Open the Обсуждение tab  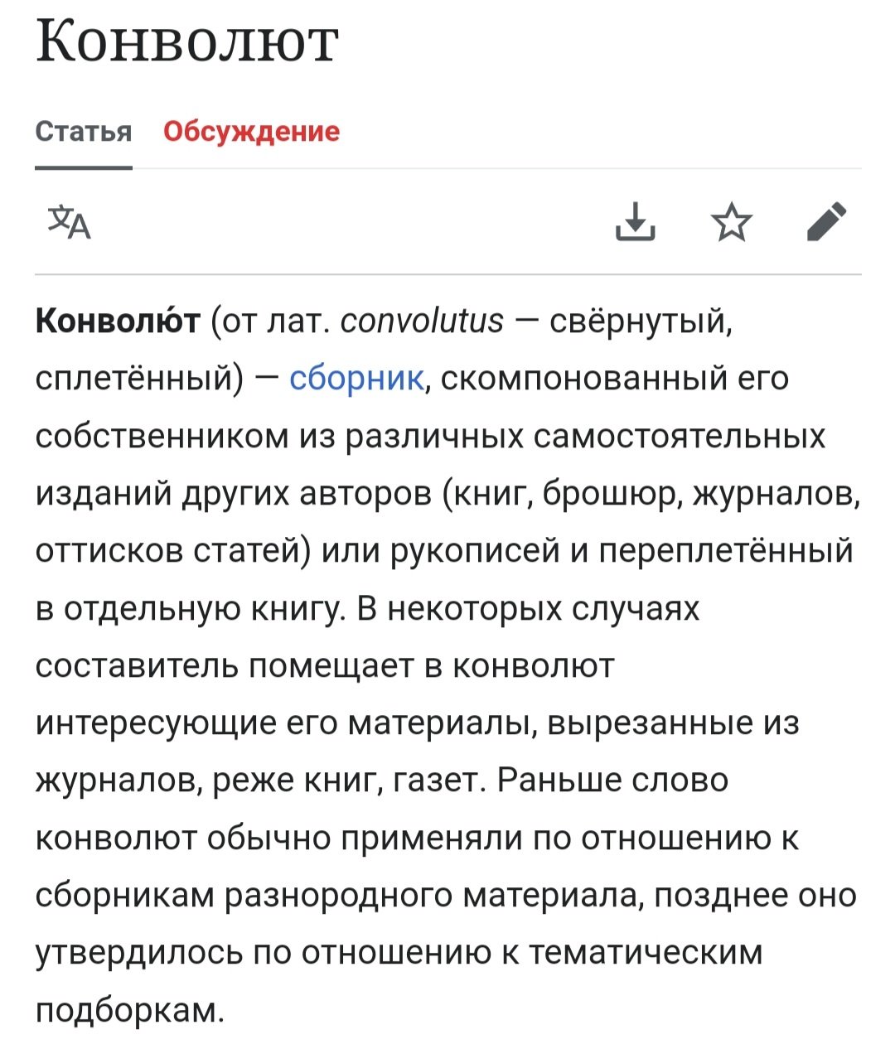tap(251, 132)
